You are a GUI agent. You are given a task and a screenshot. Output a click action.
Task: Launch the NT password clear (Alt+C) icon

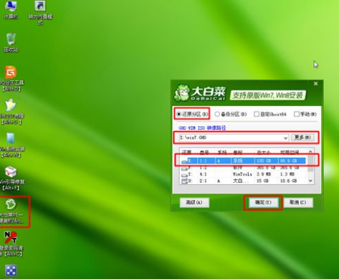click(x=11, y=243)
